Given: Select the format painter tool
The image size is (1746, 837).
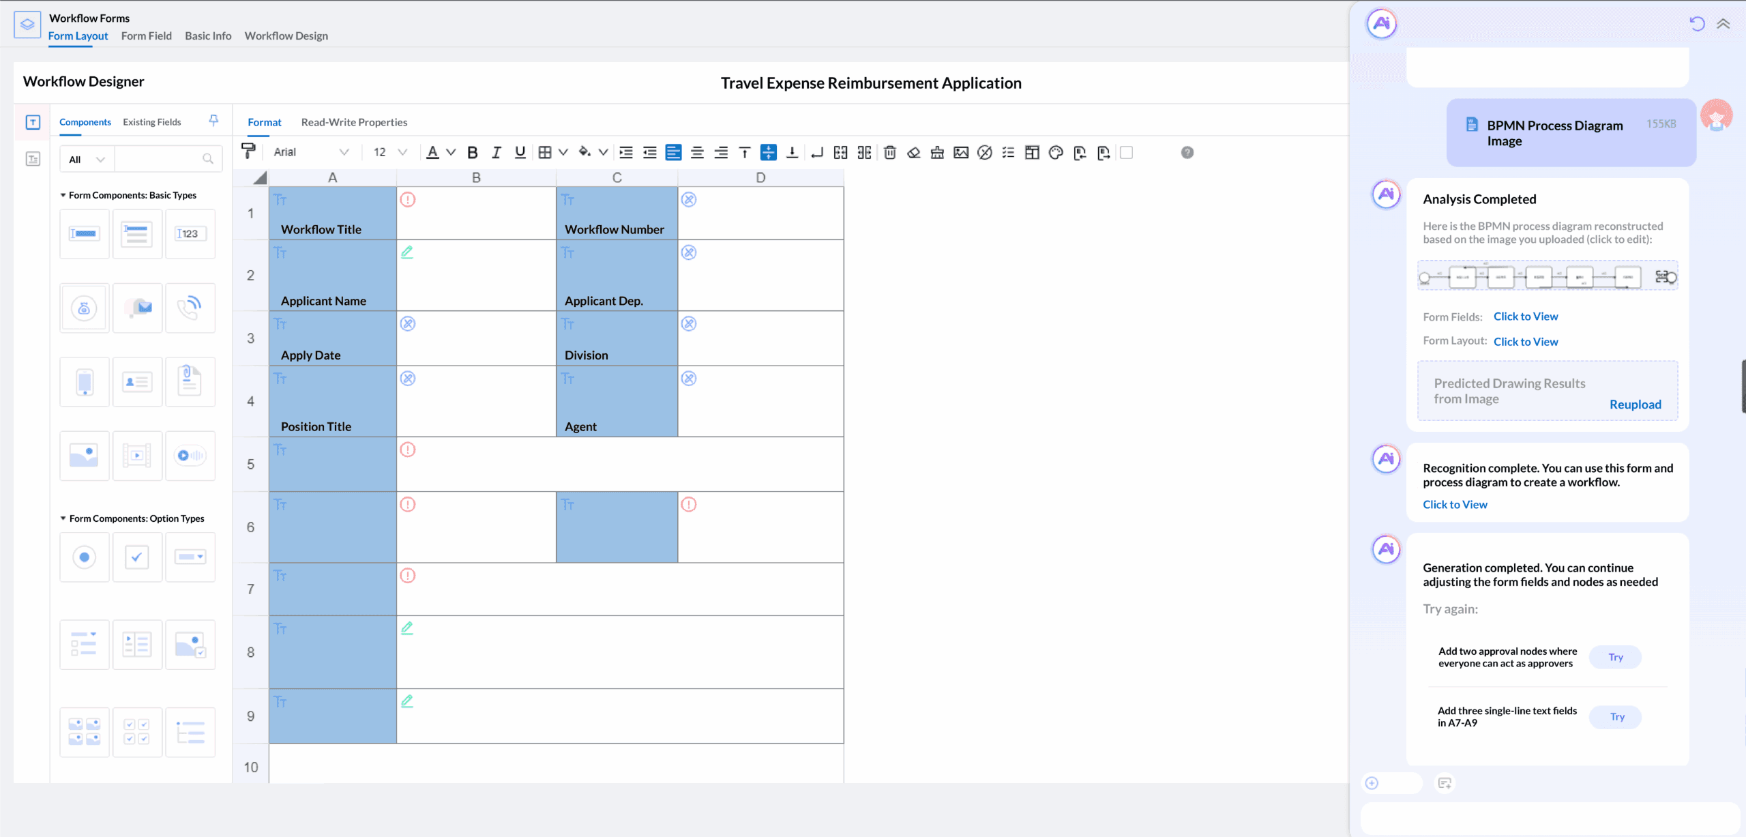Looking at the screenshot, I should 248,151.
